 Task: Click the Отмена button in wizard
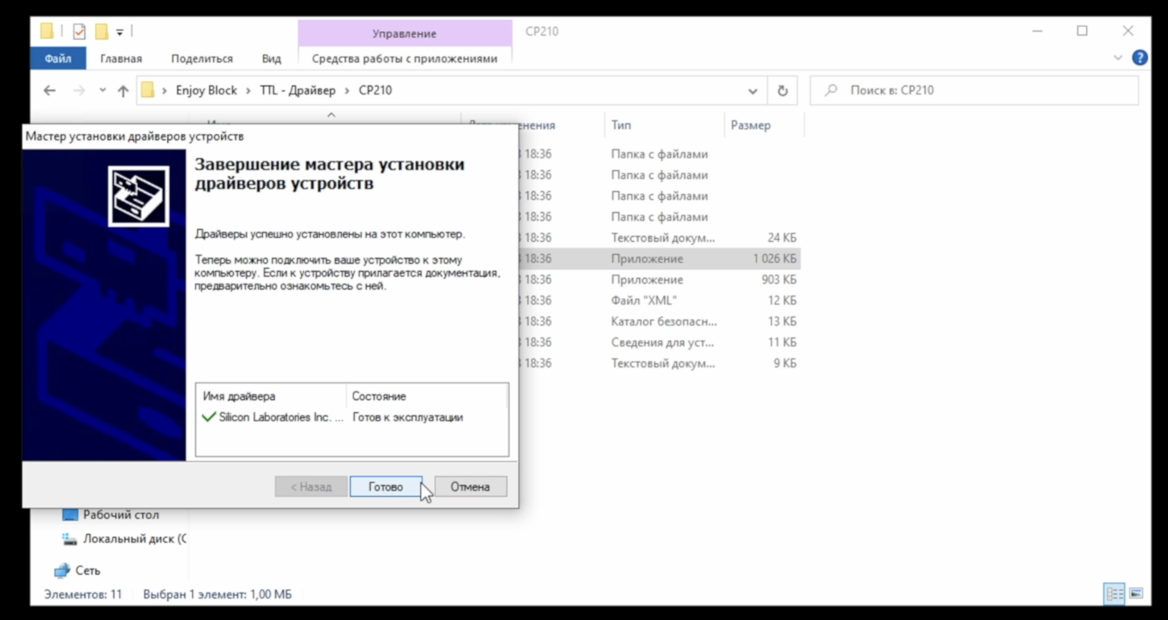tap(470, 487)
